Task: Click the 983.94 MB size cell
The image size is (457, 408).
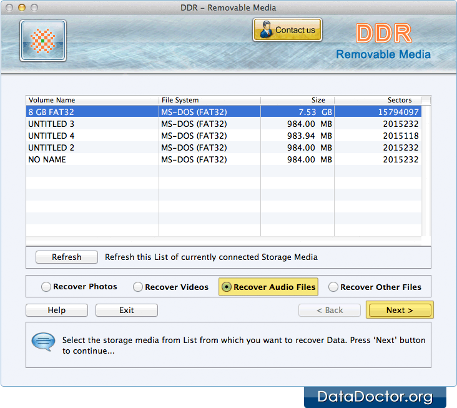Action: click(297, 136)
